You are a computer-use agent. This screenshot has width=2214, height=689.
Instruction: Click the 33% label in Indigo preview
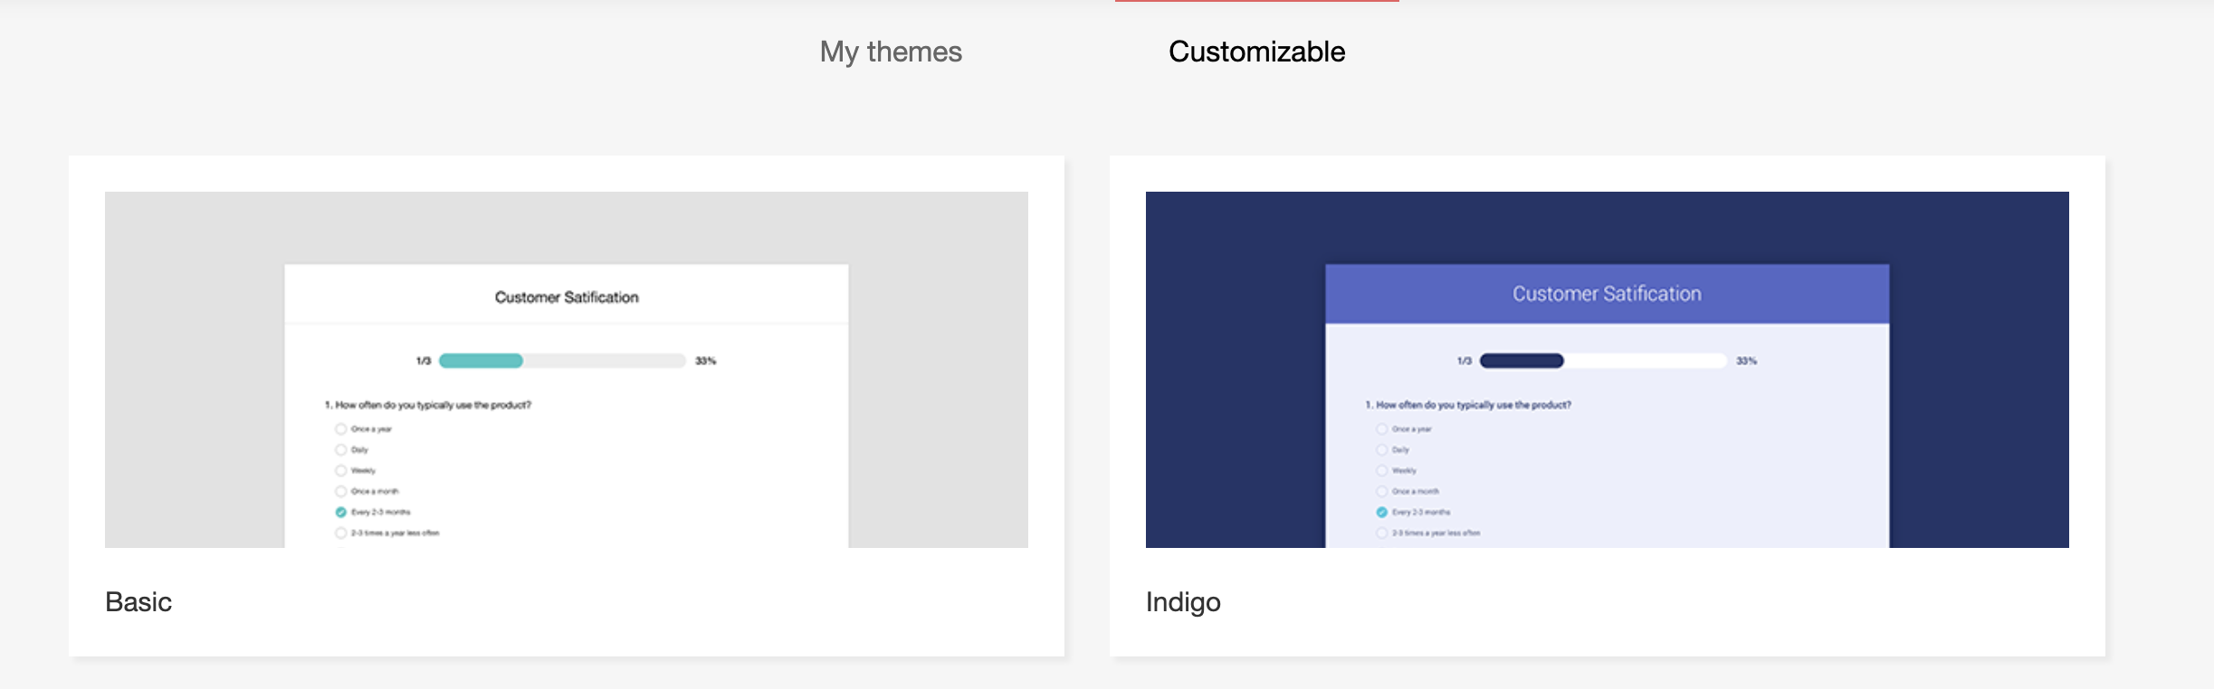click(x=1746, y=361)
